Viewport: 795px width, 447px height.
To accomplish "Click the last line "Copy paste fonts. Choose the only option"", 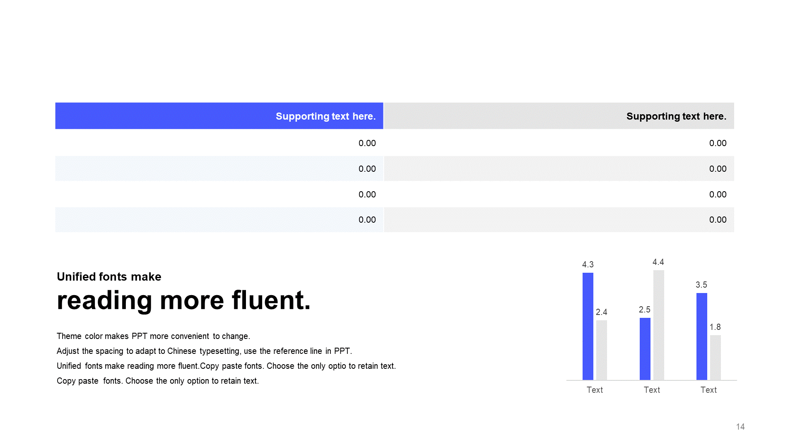I will click(x=158, y=381).
